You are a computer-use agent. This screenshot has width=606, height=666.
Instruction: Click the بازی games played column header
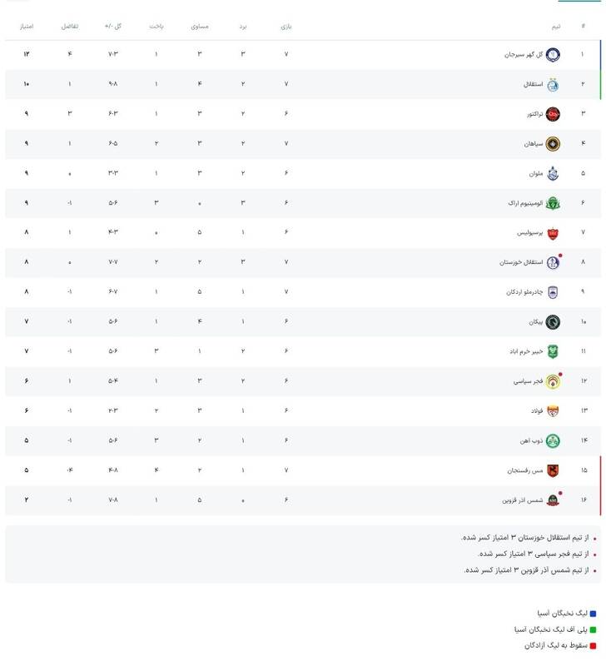pos(286,26)
